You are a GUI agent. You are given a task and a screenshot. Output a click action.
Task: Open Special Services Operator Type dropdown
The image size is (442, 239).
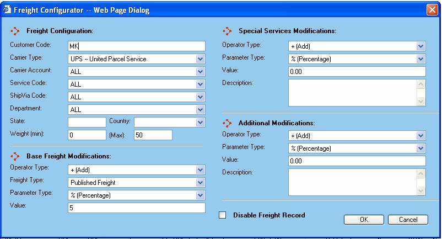(x=421, y=46)
